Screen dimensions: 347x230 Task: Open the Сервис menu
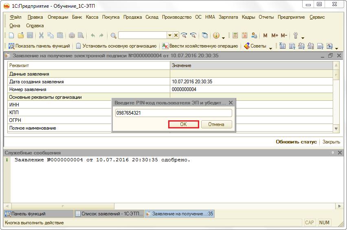click(x=317, y=17)
